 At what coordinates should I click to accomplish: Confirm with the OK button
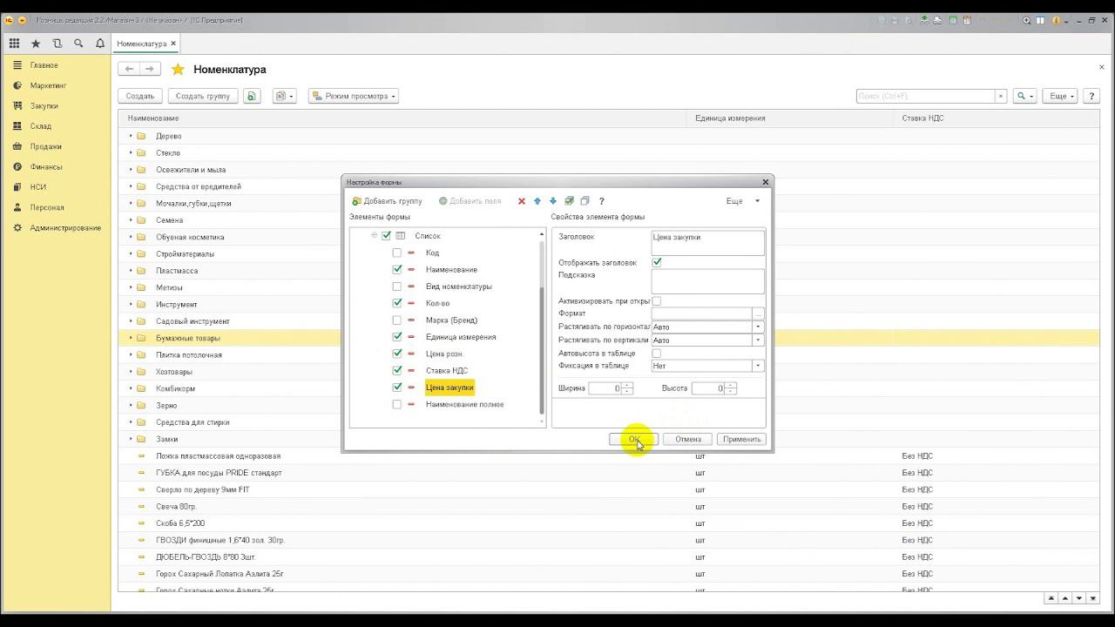(634, 439)
